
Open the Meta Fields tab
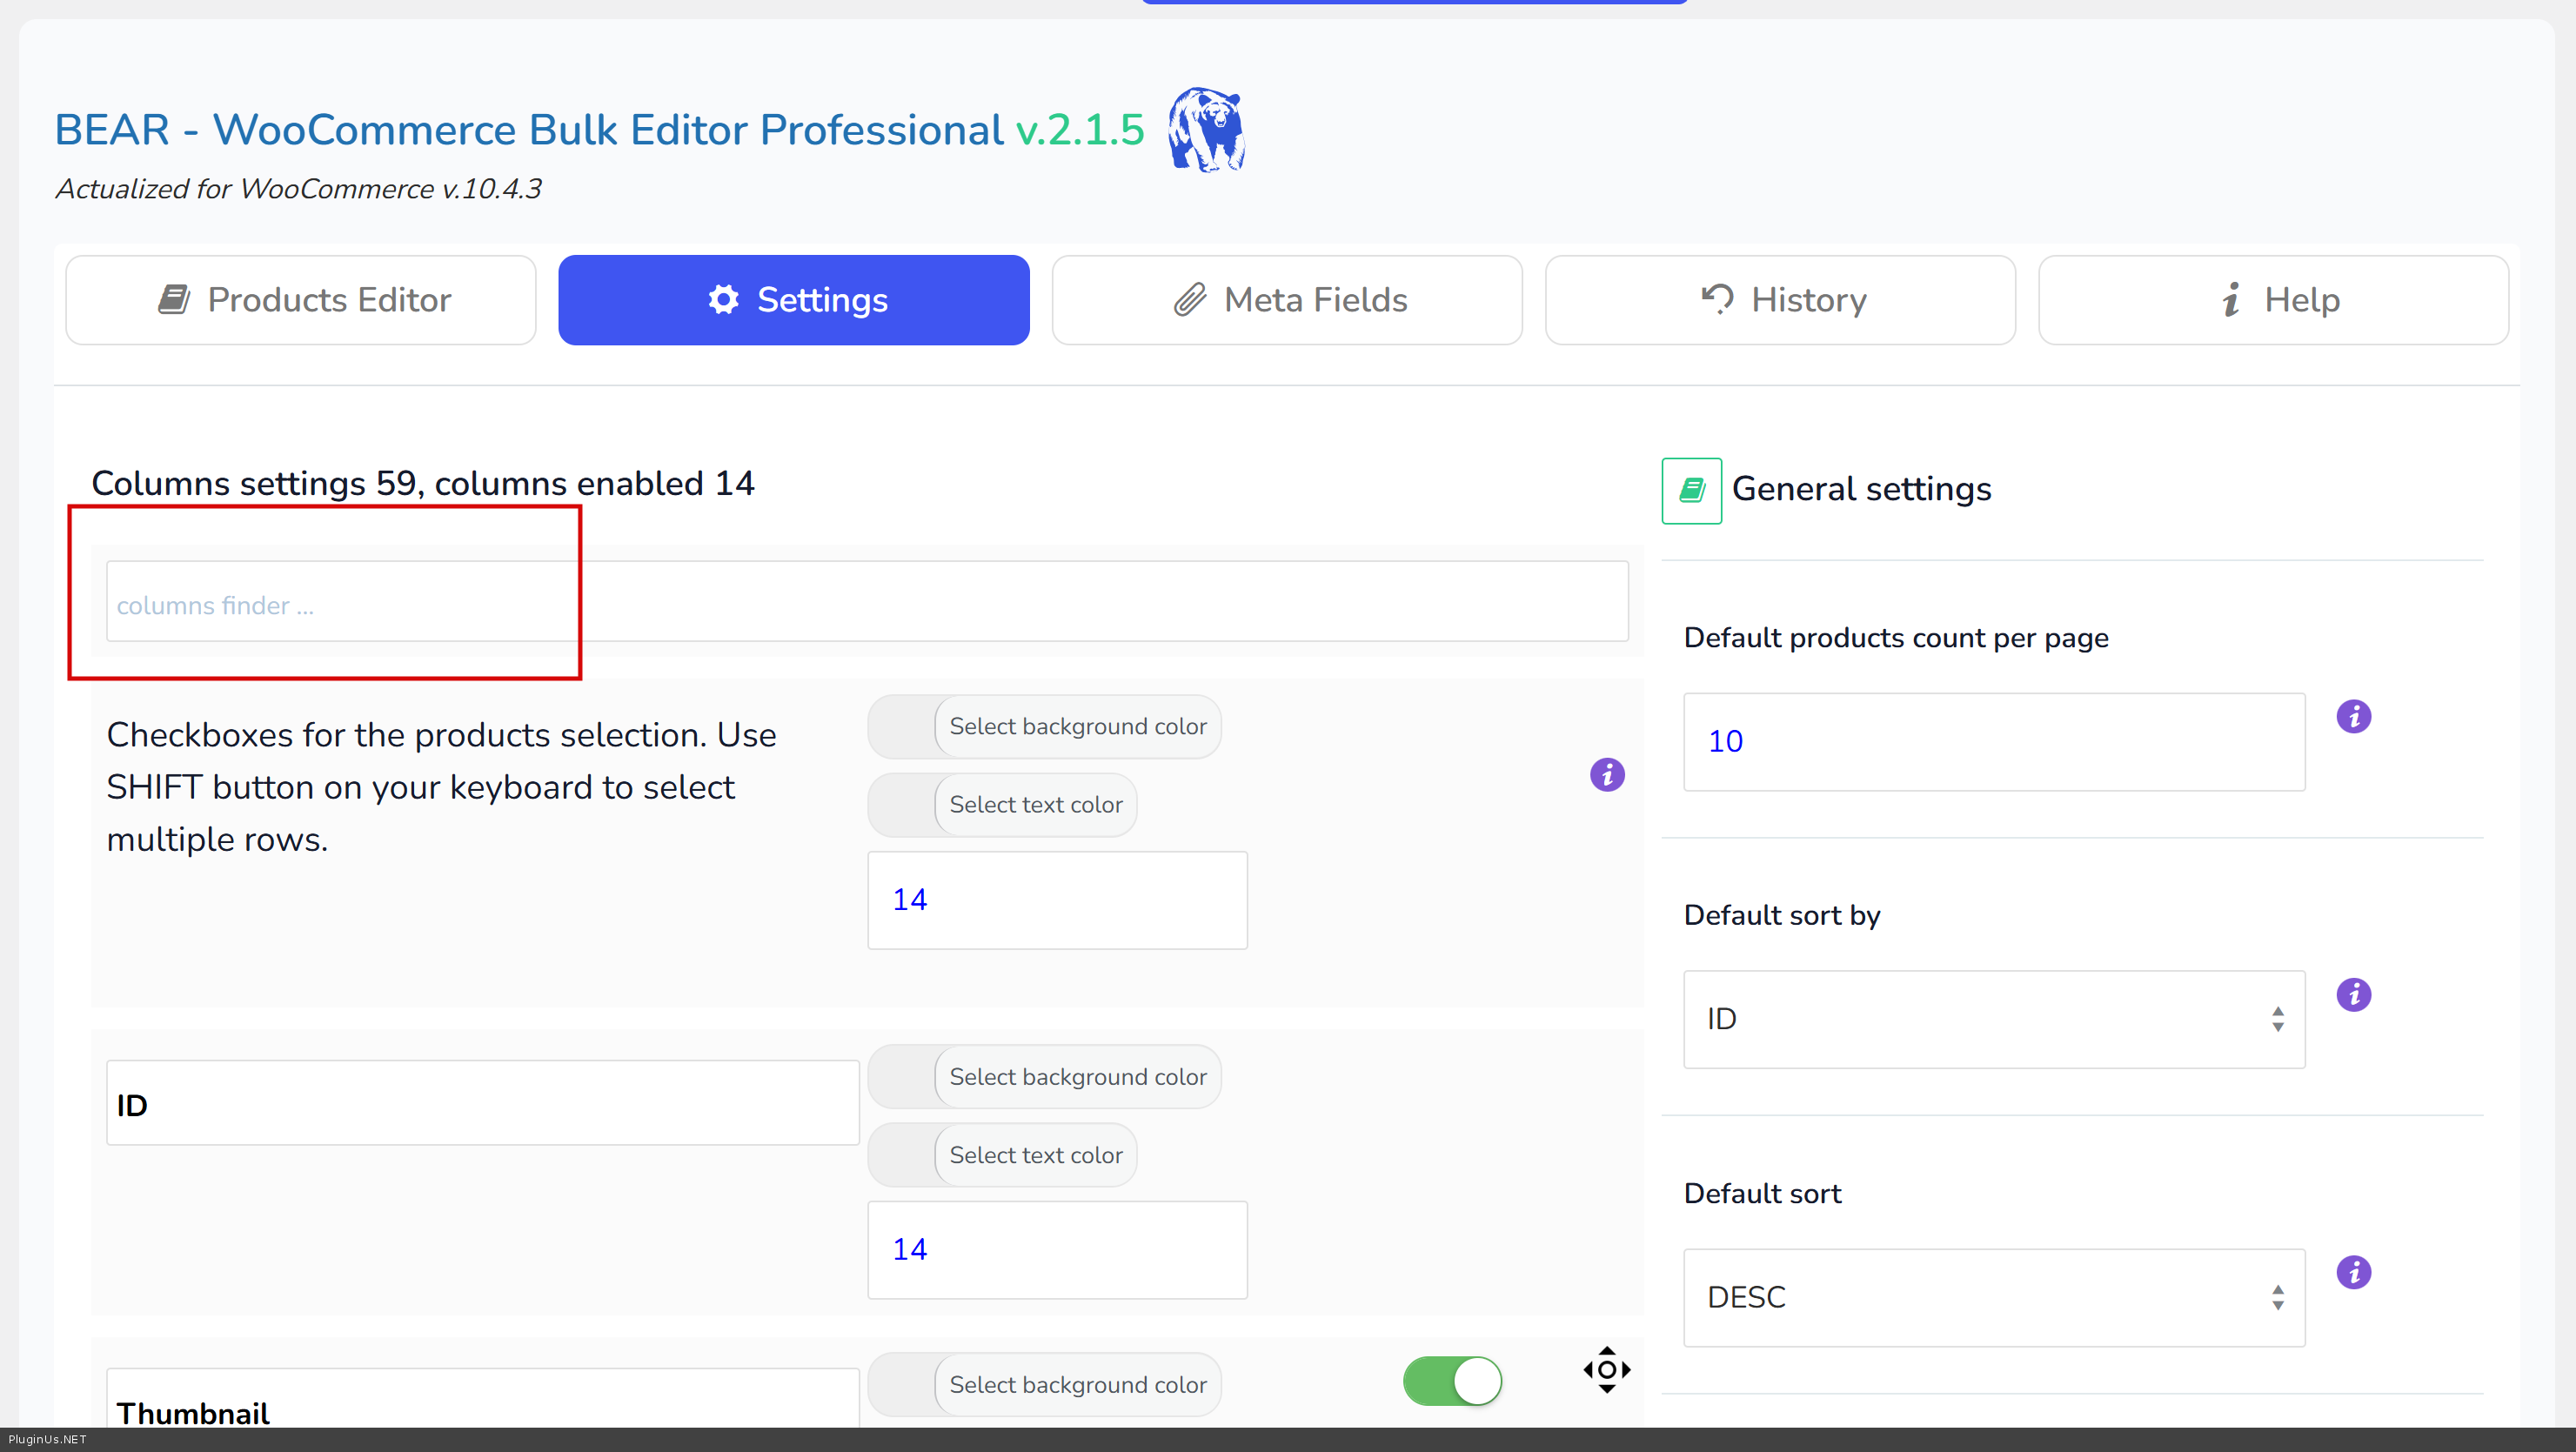pyautogui.click(x=1287, y=300)
